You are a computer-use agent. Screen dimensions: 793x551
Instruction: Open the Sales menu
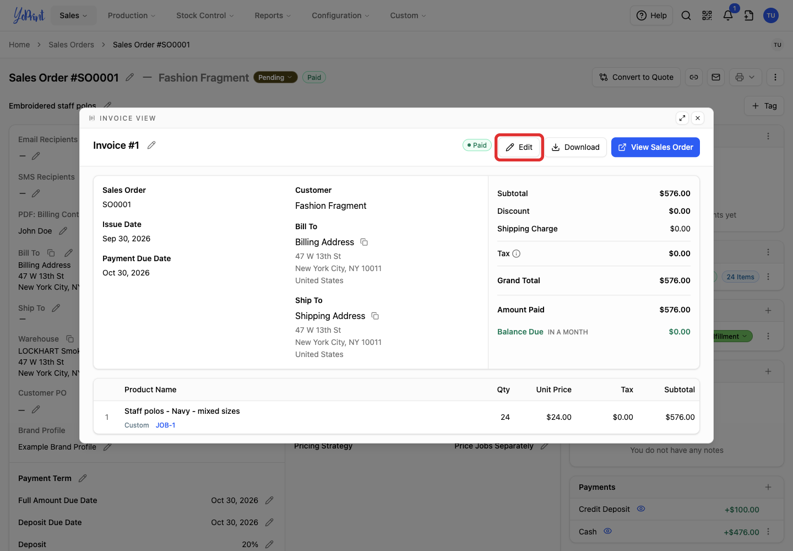(x=74, y=15)
